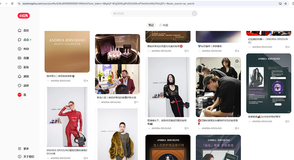Play the backstage signing video thumbnail
Viewport: 294px width, 160px height.
(218, 87)
